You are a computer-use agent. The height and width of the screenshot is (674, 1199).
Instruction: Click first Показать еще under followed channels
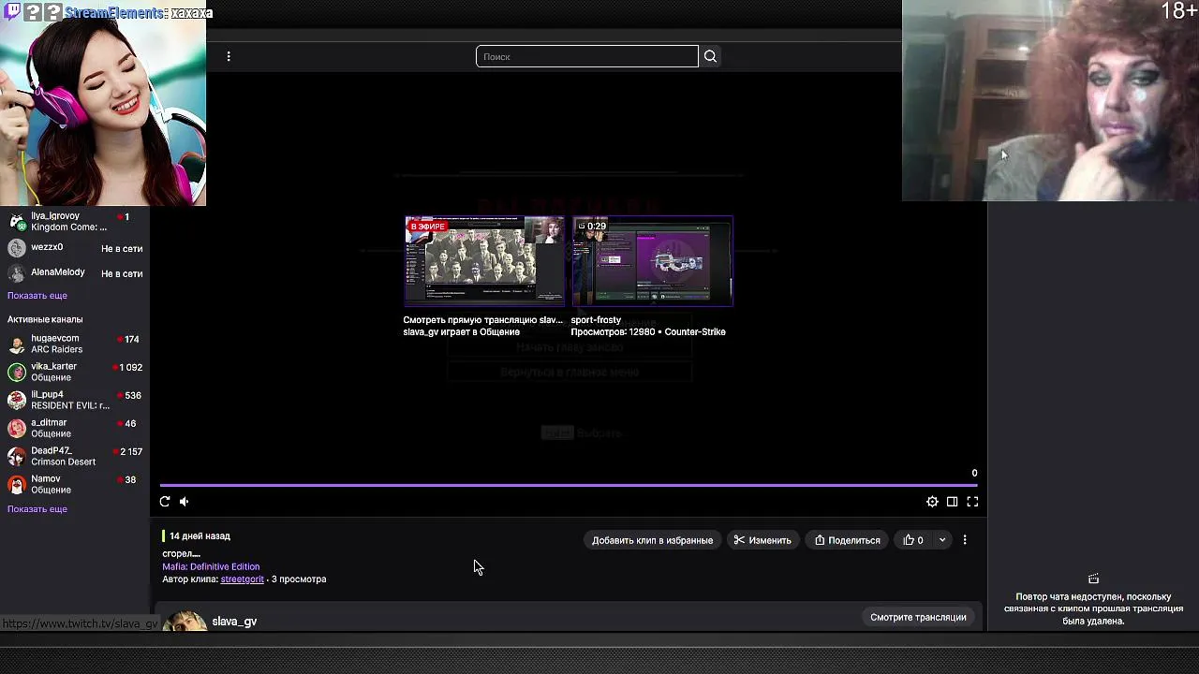37,296
